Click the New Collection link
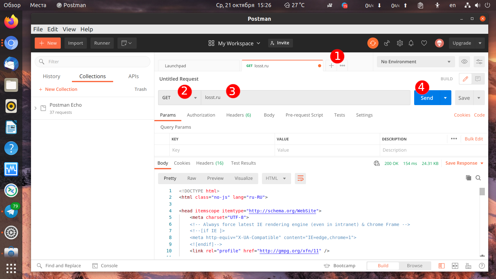 click(58, 89)
